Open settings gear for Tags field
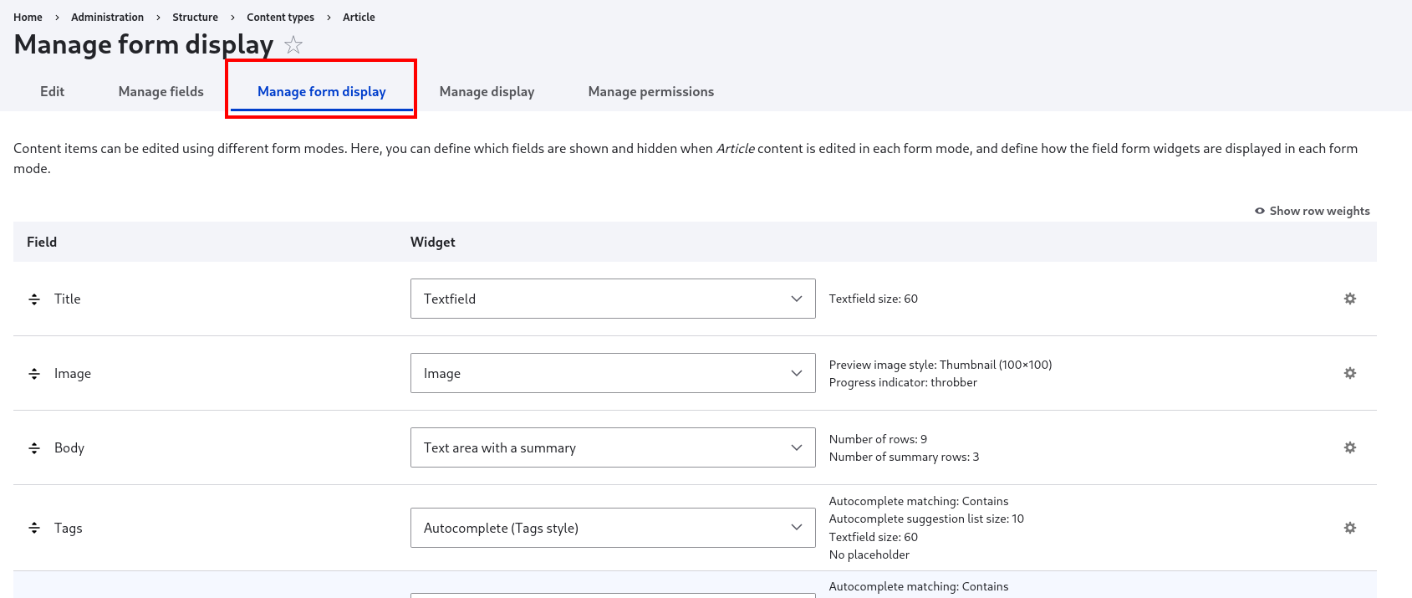The height and width of the screenshot is (598, 1412). pyautogui.click(x=1349, y=528)
